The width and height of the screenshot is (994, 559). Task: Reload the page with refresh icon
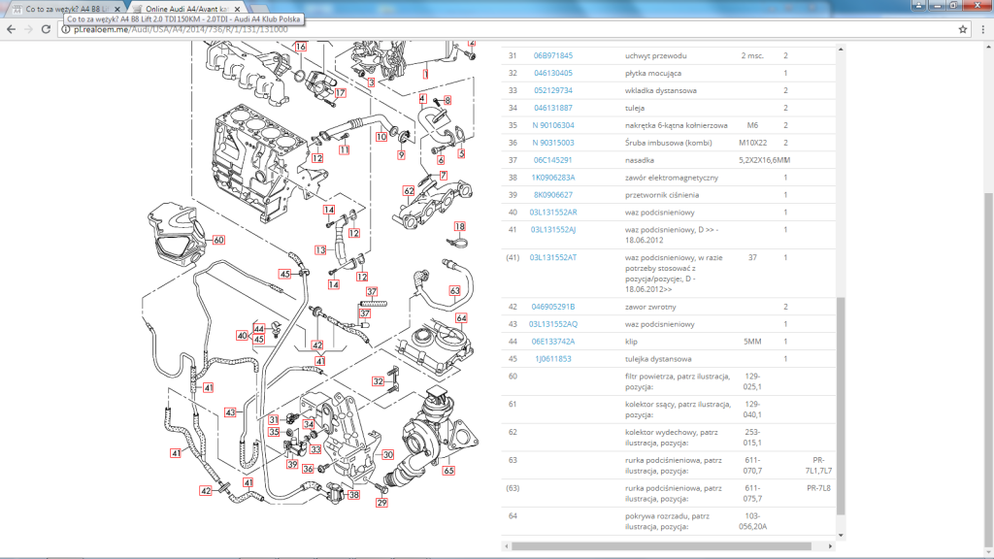[46, 29]
